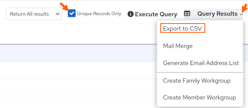
Task: Choose Create Family Workgroup menu entry
Action: tap(197, 81)
